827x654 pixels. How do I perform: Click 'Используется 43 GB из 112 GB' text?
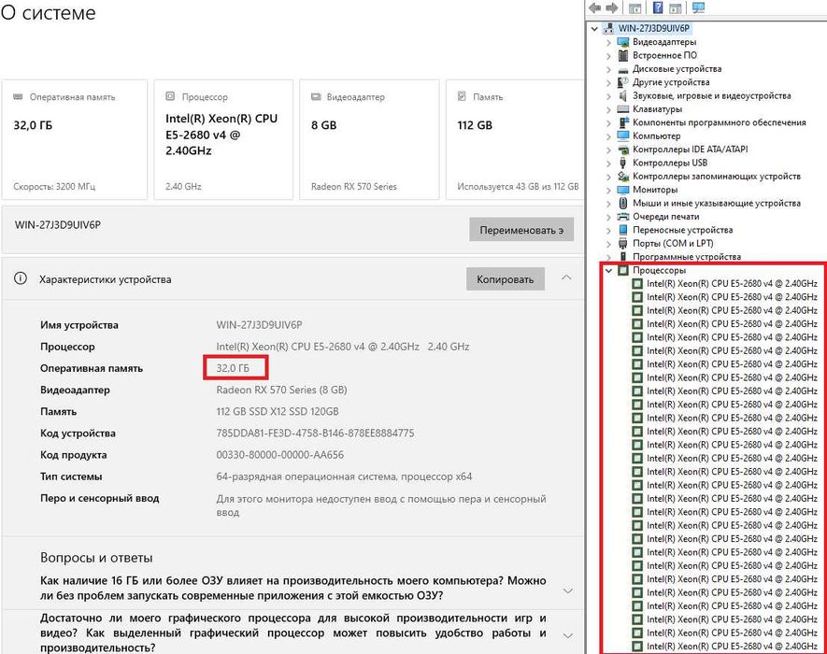[518, 186]
